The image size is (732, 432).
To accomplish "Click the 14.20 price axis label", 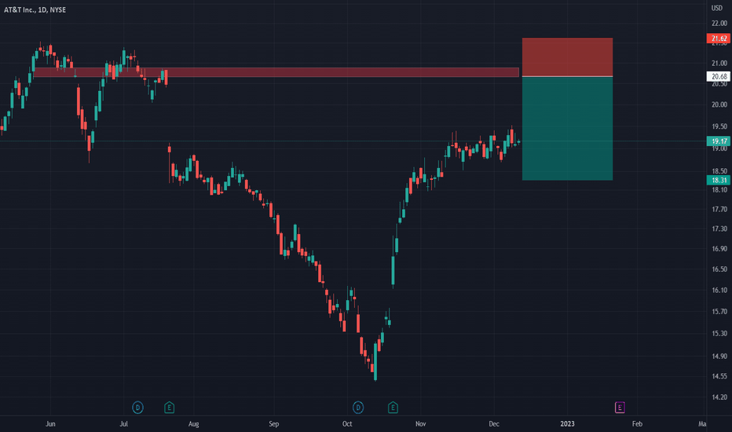I will click(x=719, y=397).
